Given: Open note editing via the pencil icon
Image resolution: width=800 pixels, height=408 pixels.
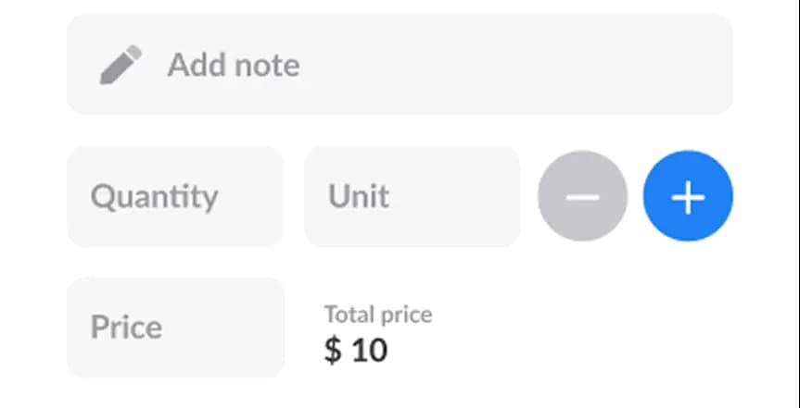Looking at the screenshot, I should tap(121, 65).
